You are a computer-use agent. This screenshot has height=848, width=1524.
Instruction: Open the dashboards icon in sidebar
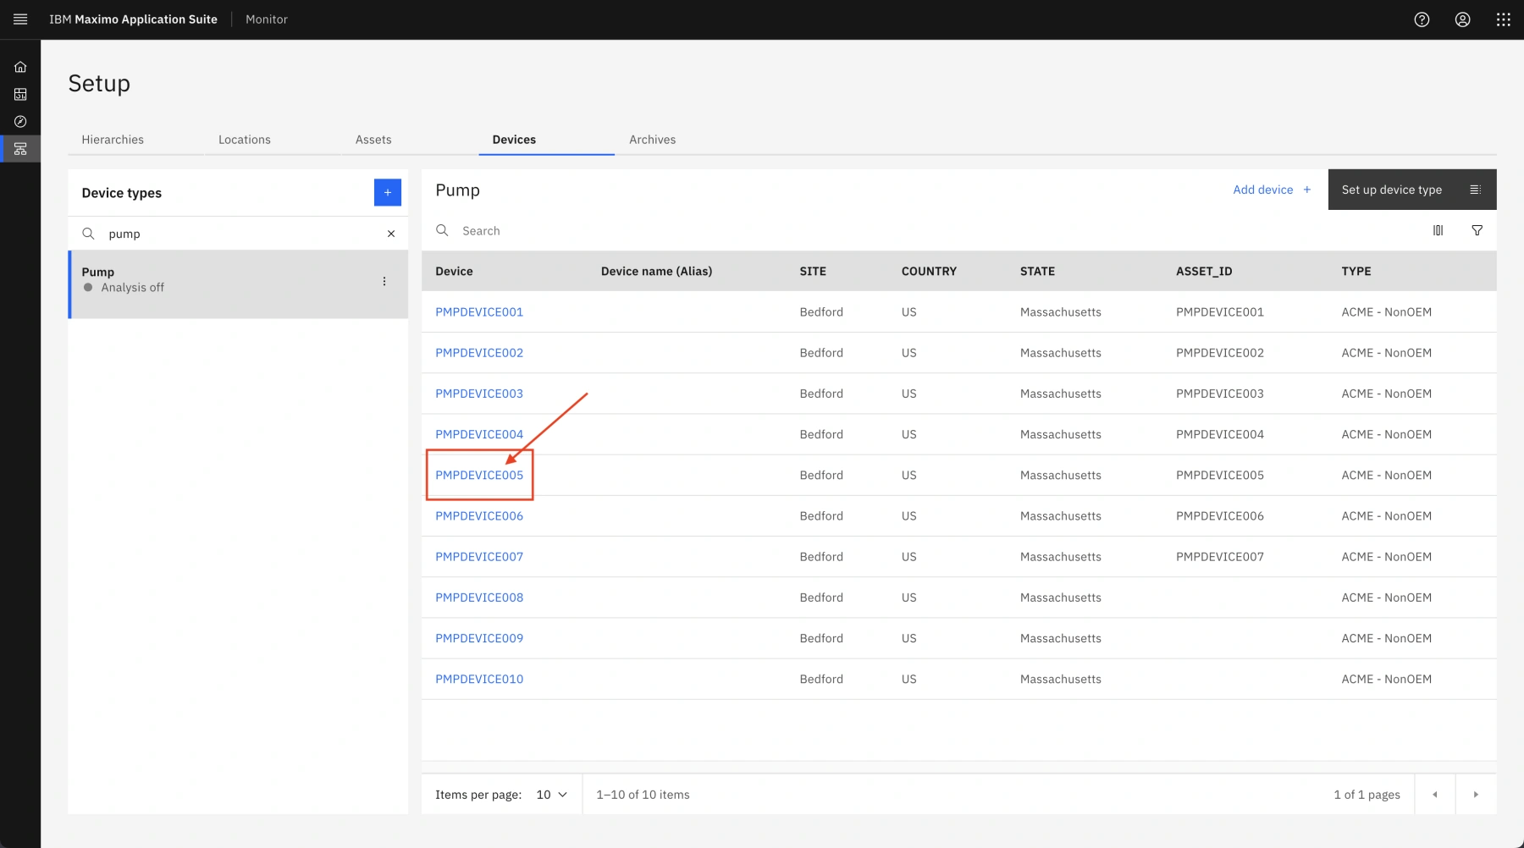pyautogui.click(x=20, y=94)
